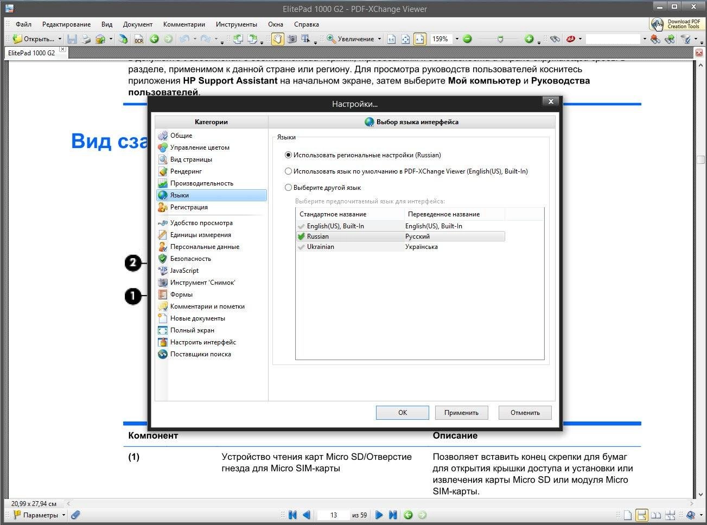
Task: Open the Комментарии menu
Action: [x=184, y=24]
